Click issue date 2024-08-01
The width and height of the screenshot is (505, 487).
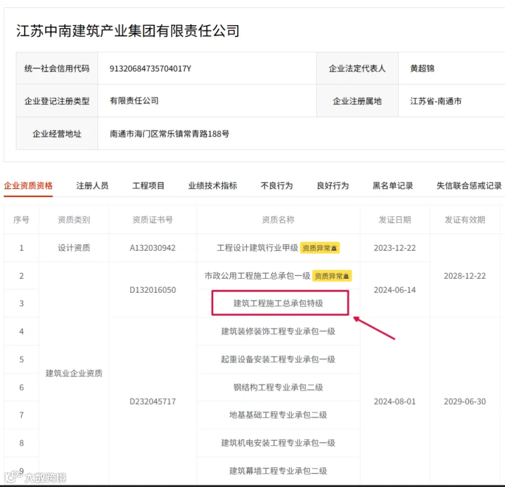coord(395,401)
